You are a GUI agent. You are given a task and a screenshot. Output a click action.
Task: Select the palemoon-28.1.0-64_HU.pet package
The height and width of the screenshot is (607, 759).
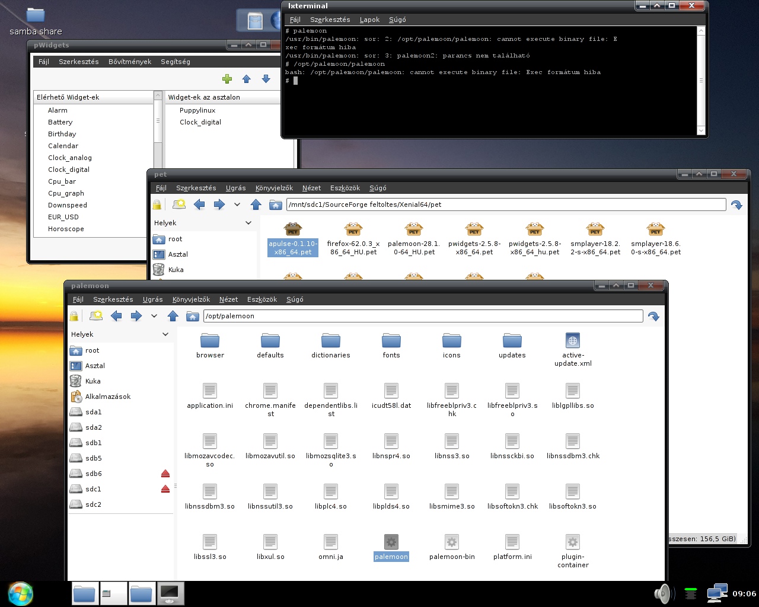[x=414, y=239]
